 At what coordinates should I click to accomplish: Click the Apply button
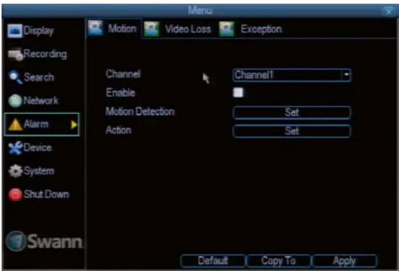coord(345,261)
